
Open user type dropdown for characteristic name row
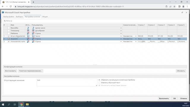[x=121, y=42]
